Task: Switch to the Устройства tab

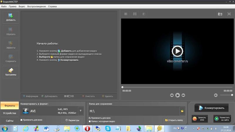Action: pos(10,113)
